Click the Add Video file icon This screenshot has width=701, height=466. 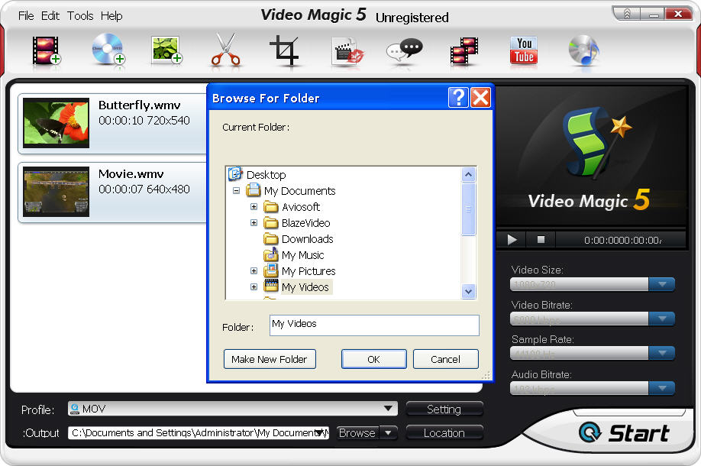(47, 50)
